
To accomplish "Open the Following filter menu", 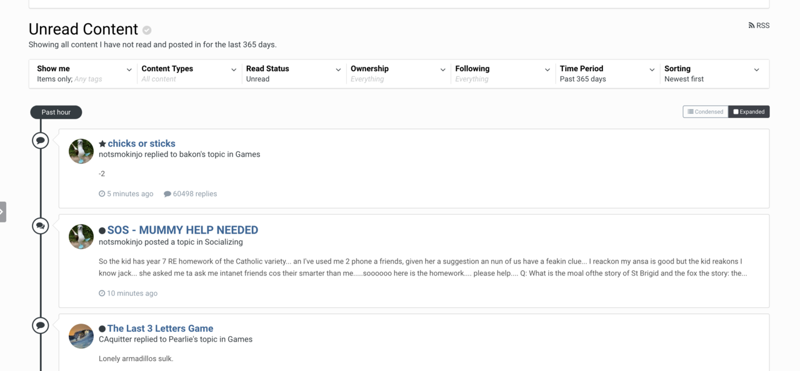I will point(502,74).
